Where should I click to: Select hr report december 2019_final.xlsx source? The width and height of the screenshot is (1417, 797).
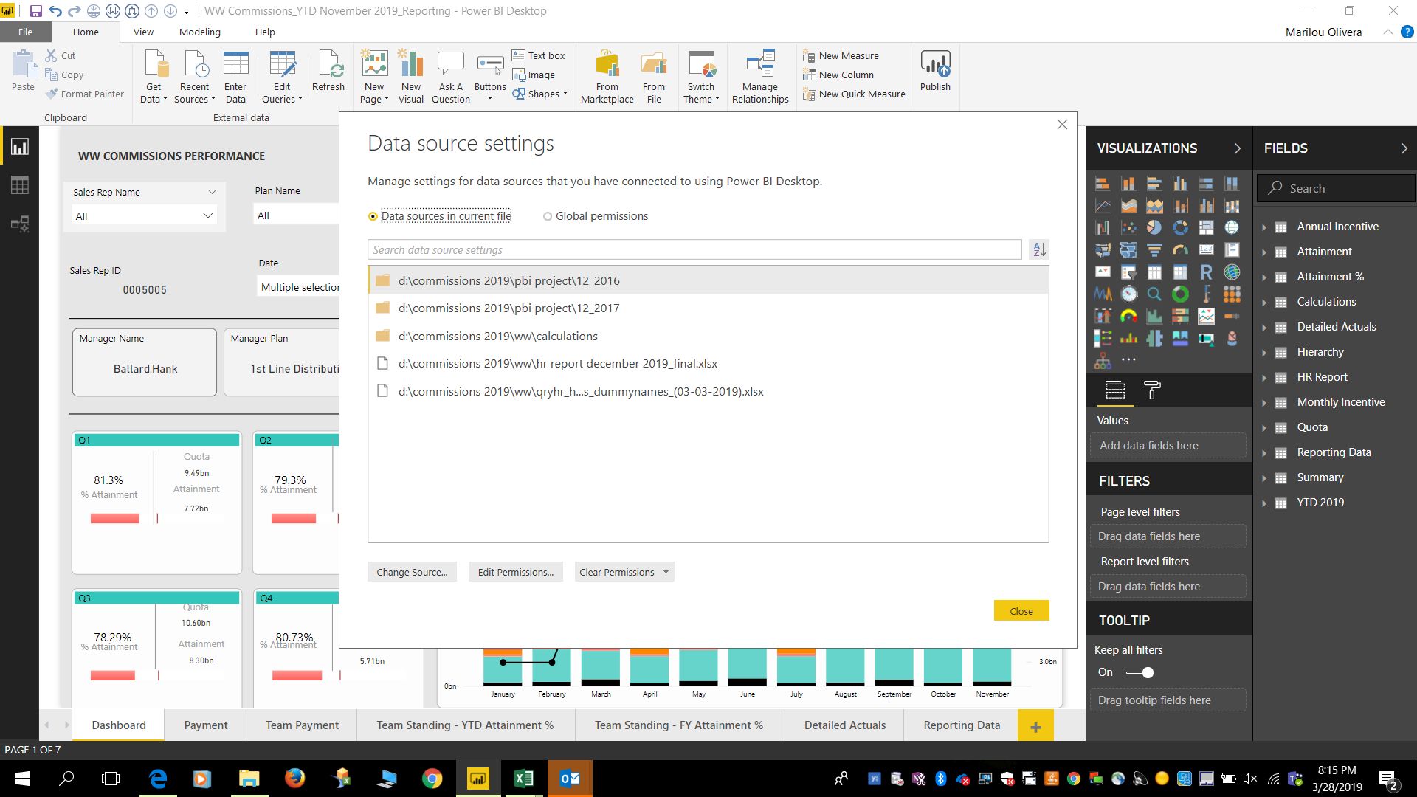(708, 363)
